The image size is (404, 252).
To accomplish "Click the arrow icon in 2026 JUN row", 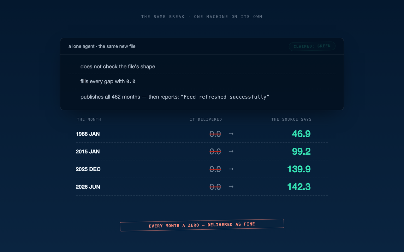I will point(231,187).
